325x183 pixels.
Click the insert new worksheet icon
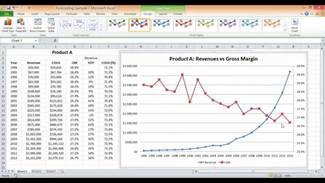coord(62,171)
